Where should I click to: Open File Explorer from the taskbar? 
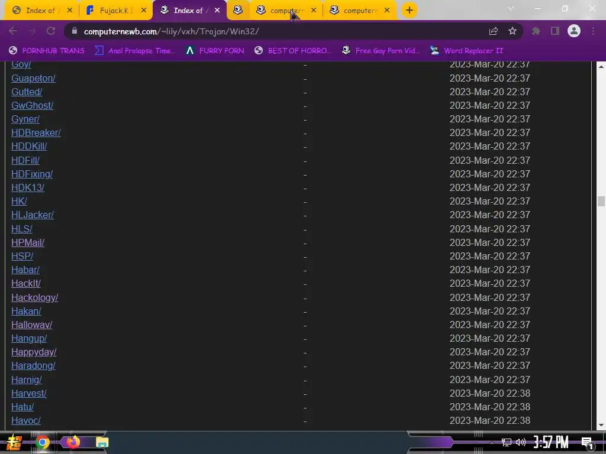(102, 442)
